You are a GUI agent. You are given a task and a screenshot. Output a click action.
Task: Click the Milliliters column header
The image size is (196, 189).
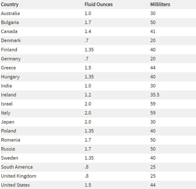(160, 5)
